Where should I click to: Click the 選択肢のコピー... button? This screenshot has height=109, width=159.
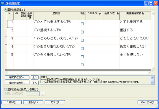pos(17,78)
